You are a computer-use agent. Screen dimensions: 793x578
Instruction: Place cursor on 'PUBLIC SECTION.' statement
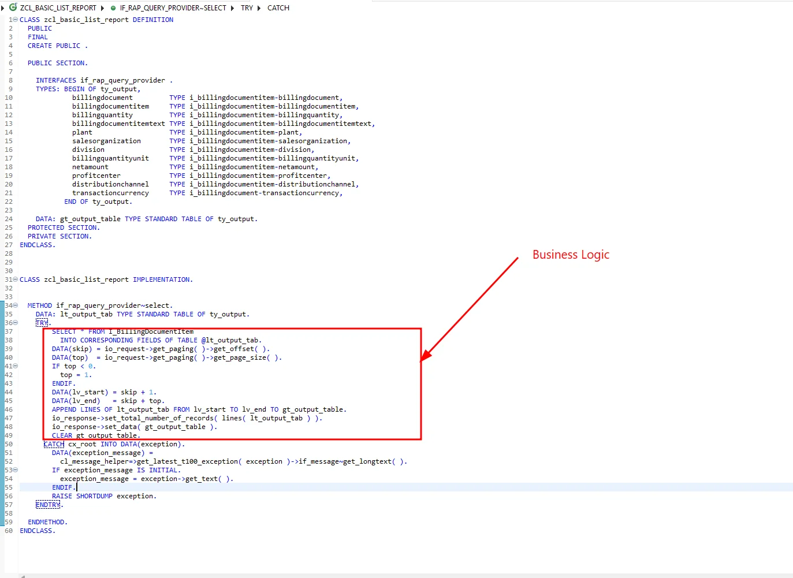click(58, 63)
